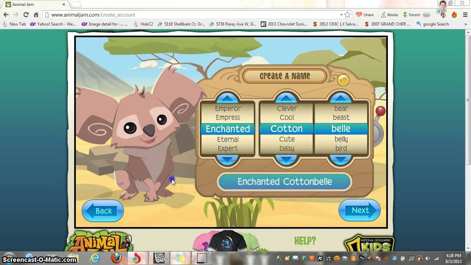Image resolution: width=471 pixels, height=265 pixels.
Task: Open the 2013 Chevrolet Sonic bookmark
Action: click(x=284, y=24)
